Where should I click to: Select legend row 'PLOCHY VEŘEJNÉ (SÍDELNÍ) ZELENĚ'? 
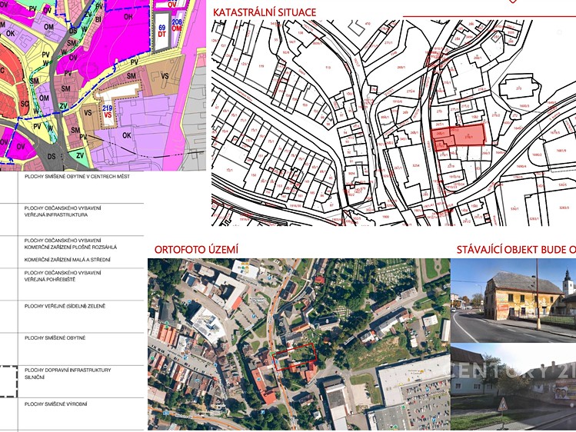(x=65, y=306)
